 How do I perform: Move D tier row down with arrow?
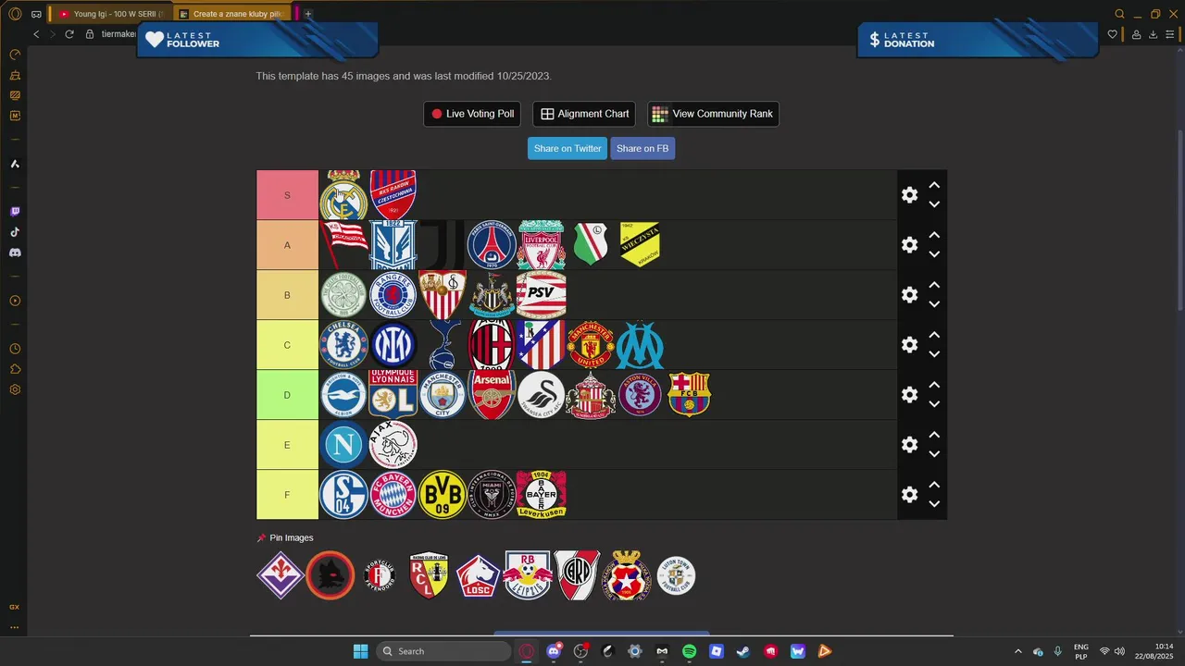[x=934, y=404]
